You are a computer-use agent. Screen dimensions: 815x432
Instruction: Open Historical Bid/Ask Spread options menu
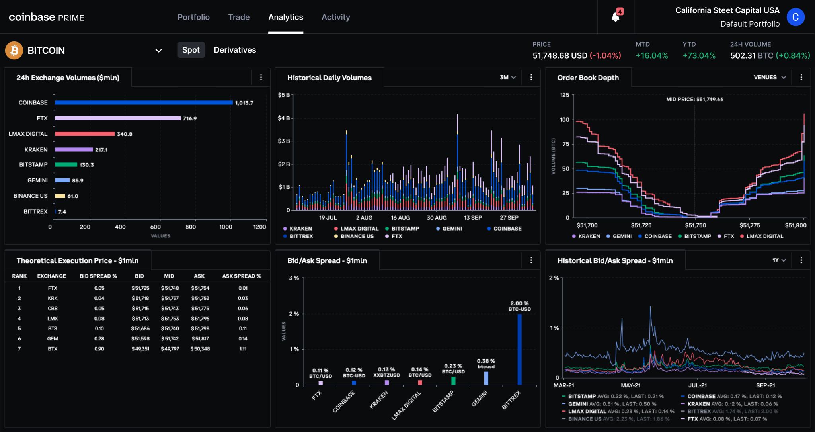pos(801,260)
